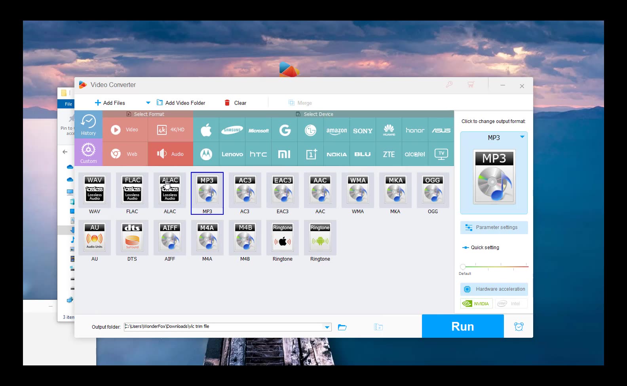Open the Microsoft device presets
This screenshot has height=386, width=627.
pos(258,130)
